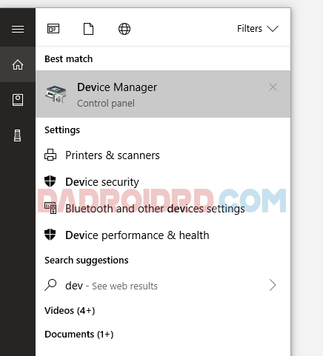Go to Home in the search sidebar
The height and width of the screenshot is (356, 323).
[x=18, y=64]
